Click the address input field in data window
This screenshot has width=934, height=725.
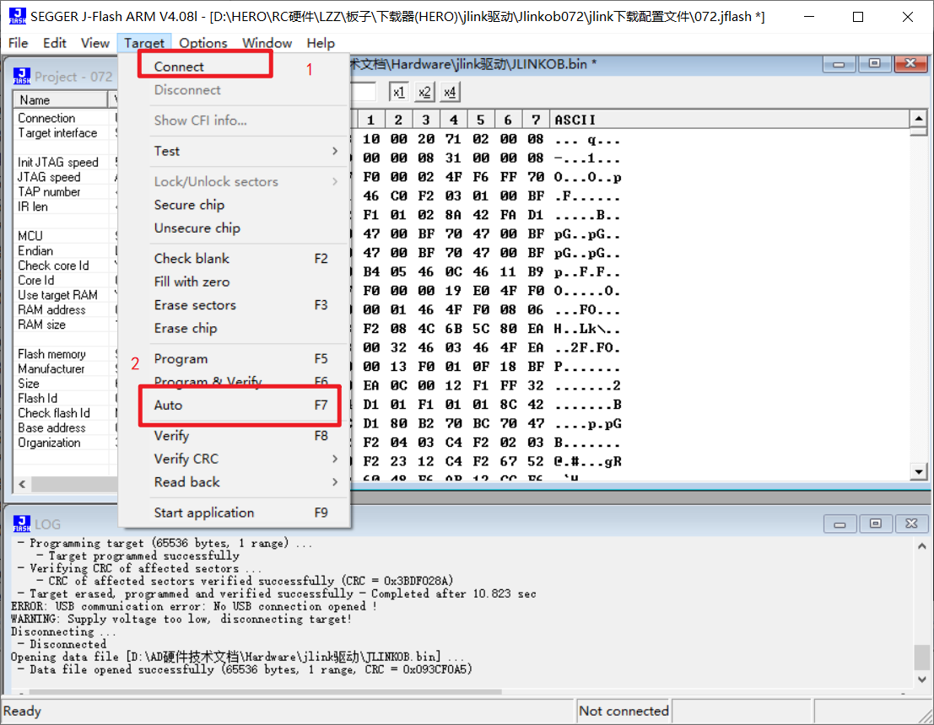(x=364, y=92)
